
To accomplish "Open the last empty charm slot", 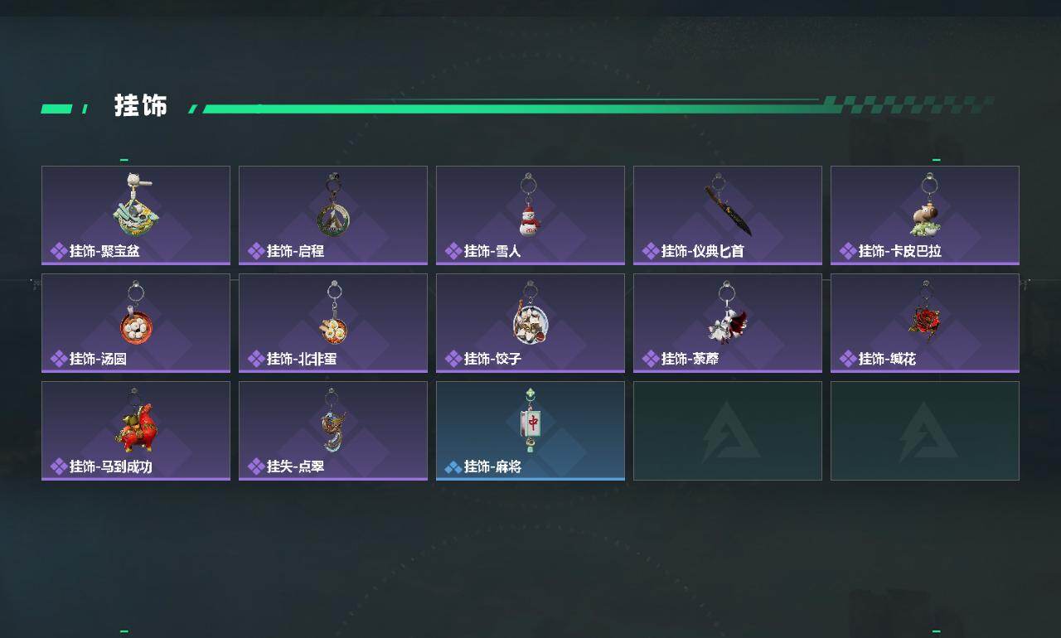I will click(925, 431).
